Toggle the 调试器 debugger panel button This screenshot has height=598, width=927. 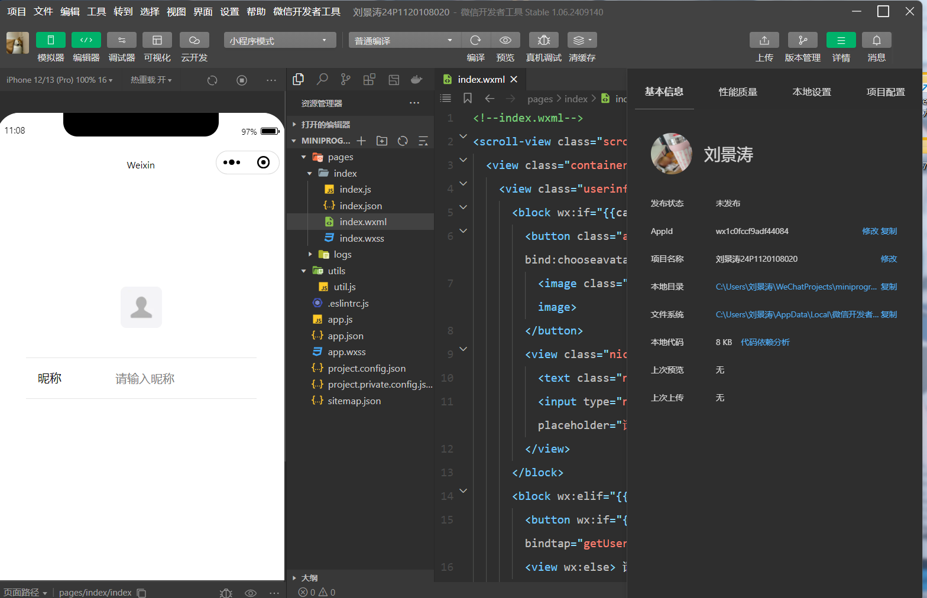click(122, 40)
